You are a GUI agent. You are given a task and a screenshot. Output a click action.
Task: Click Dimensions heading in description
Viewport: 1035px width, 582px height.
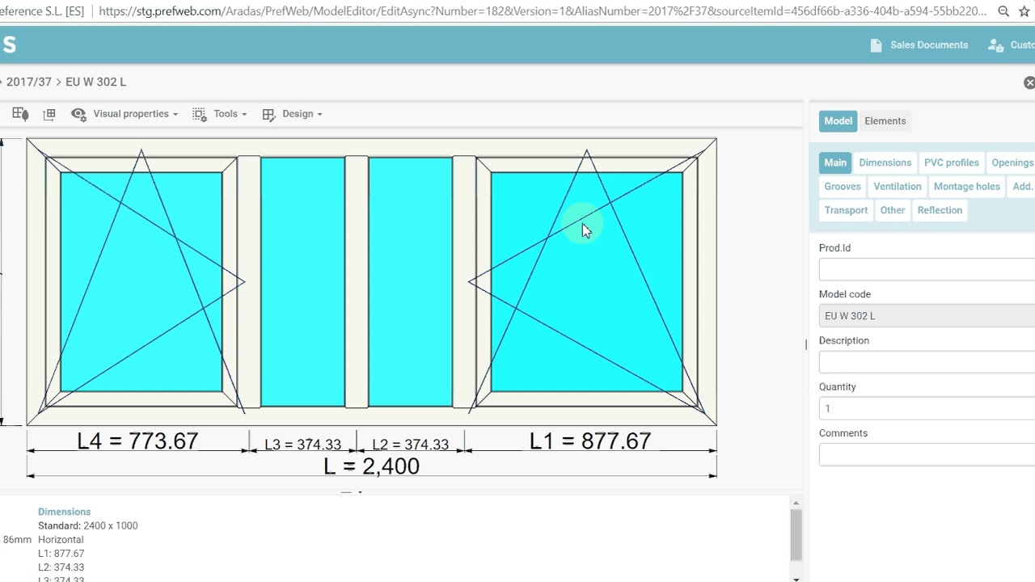pyautogui.click(x=64, y=512)
